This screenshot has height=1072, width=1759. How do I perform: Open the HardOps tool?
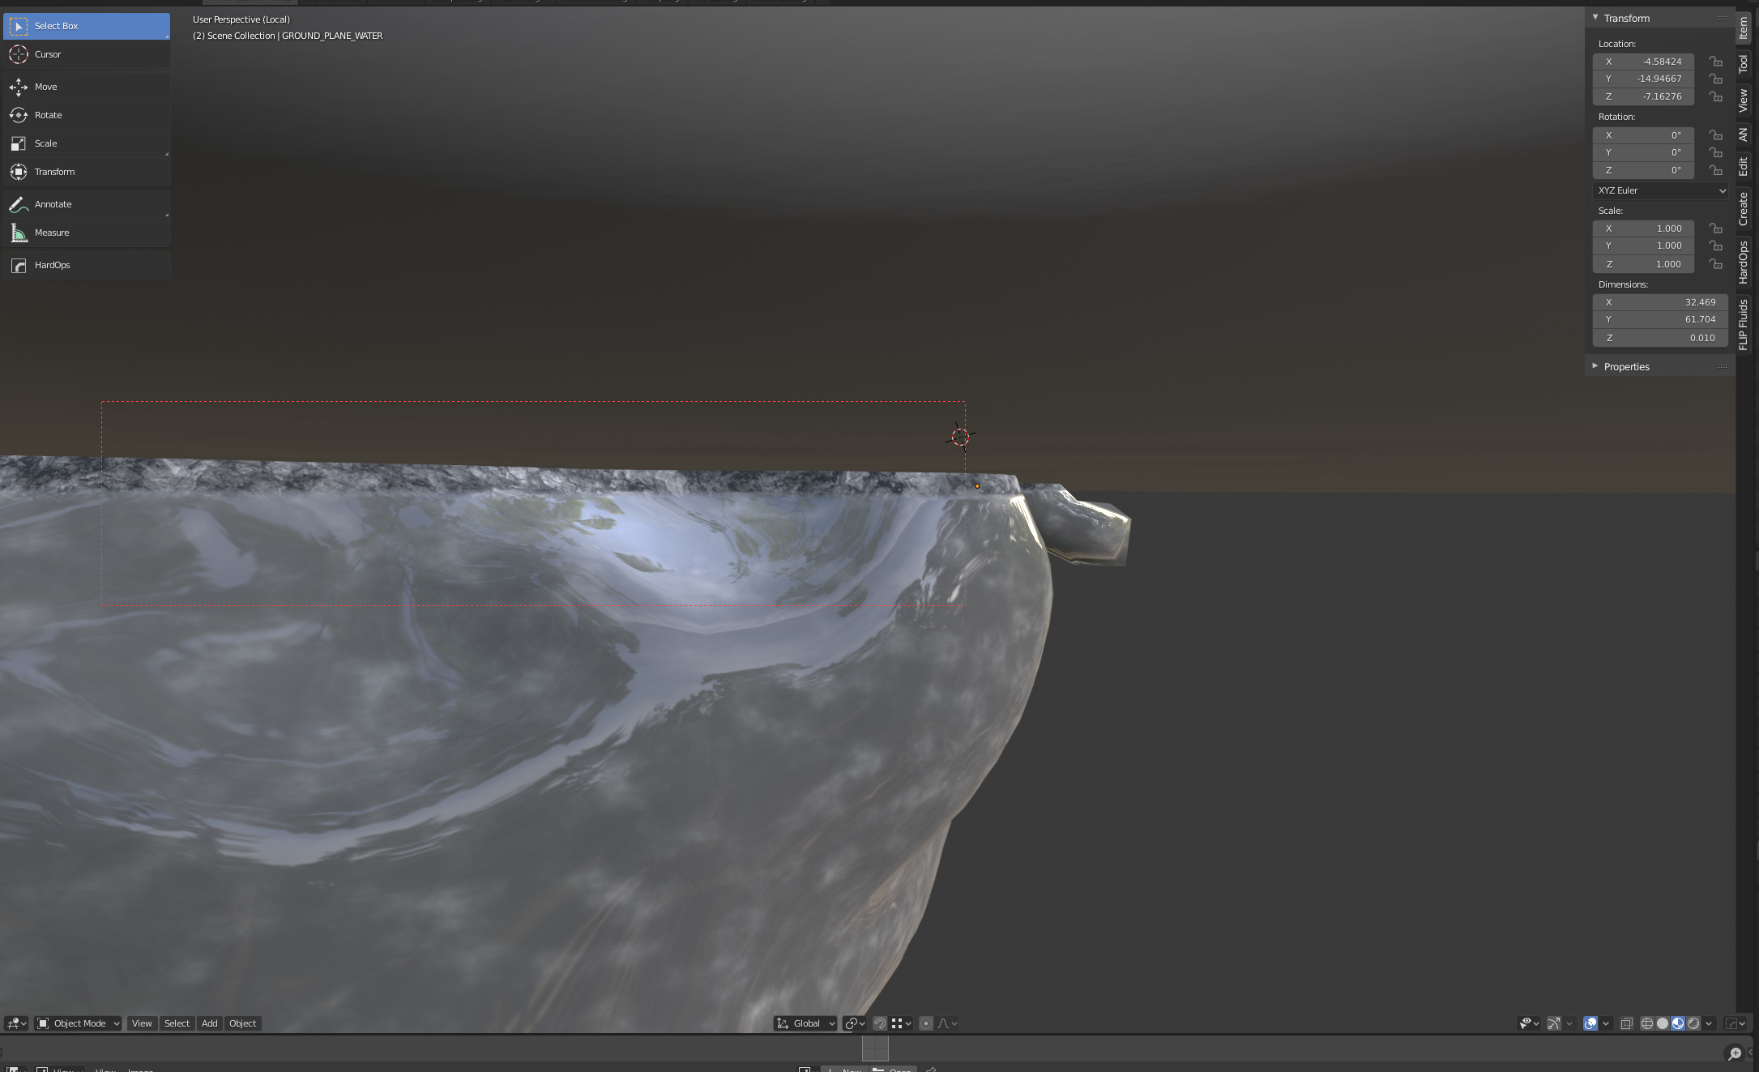[52, 264]
